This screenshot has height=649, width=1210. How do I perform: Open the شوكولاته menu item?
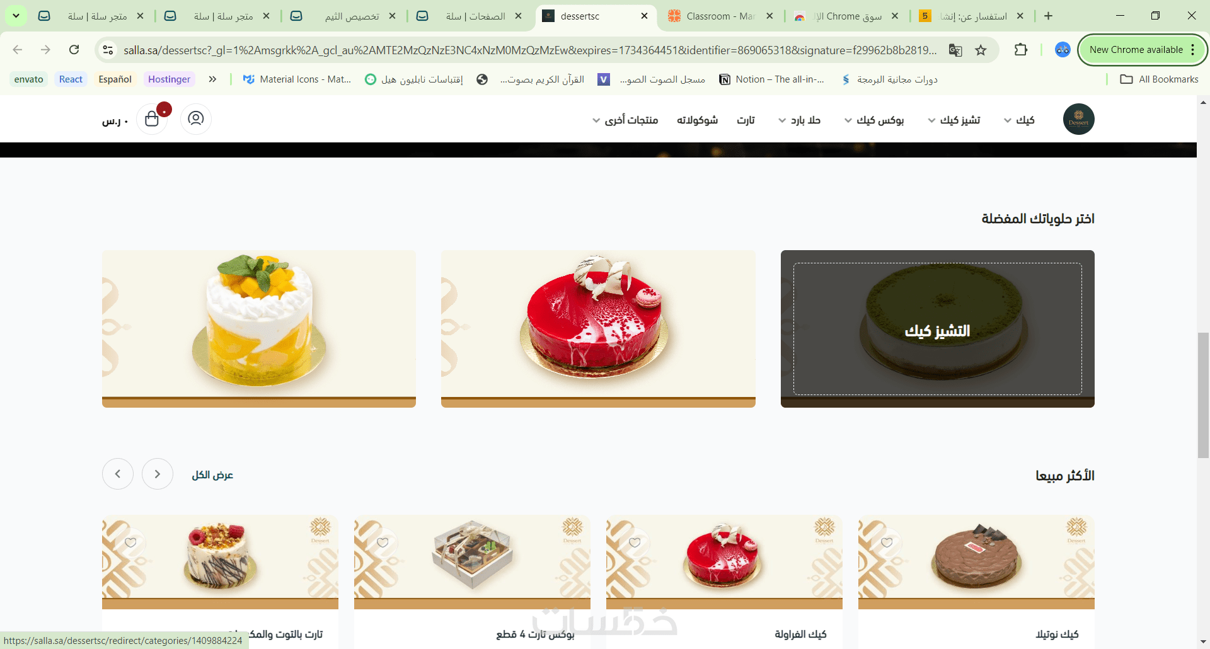697,120
